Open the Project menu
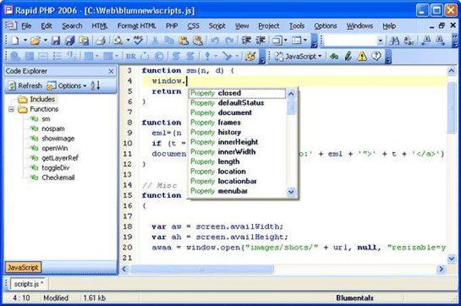 268,26
